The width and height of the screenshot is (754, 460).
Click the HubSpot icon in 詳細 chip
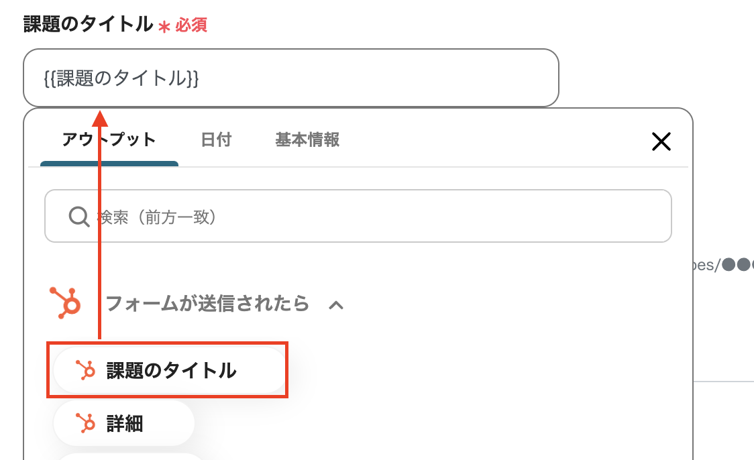tap(85, 423)
